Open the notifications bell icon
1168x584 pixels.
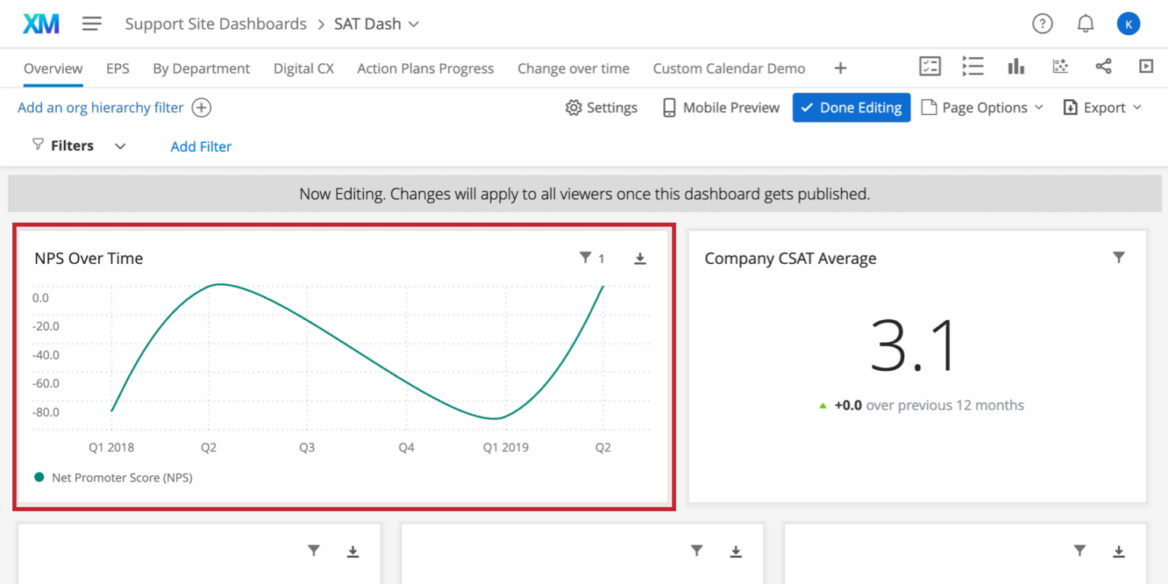pos(1085,24)
